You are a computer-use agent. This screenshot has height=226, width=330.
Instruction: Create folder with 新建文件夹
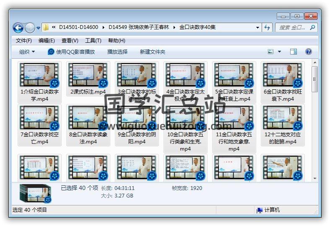(x=152, y=52)
